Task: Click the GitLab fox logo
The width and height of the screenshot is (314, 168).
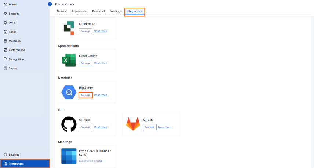Action: pyautogui.click(x=133, y=124)
